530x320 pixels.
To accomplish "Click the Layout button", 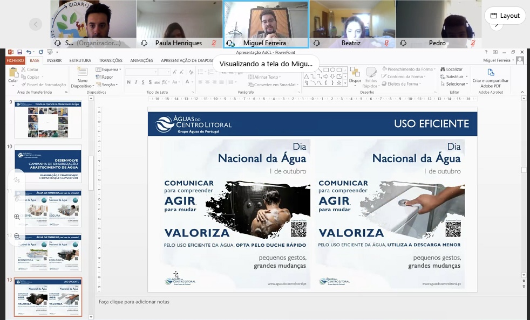I will 505,16.
